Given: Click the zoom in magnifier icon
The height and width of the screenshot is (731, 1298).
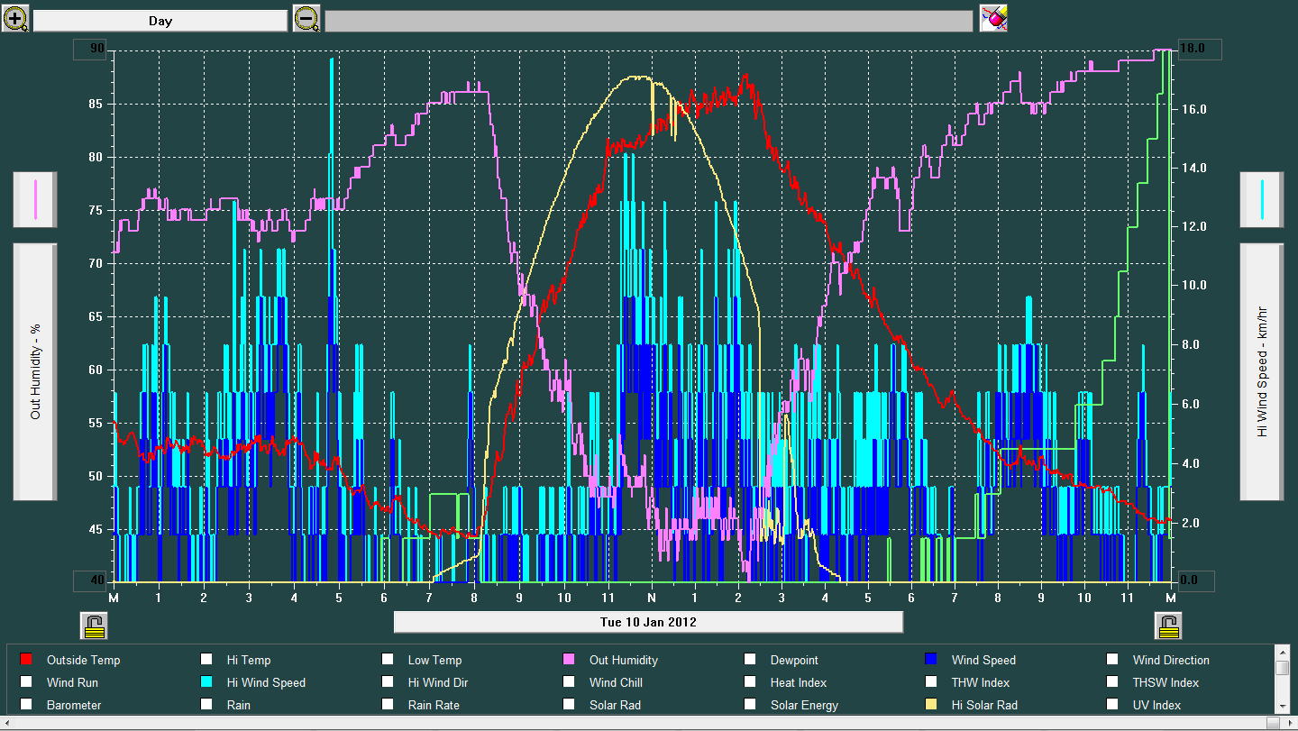Looking at the screenshot, I should tap(15, 19).
